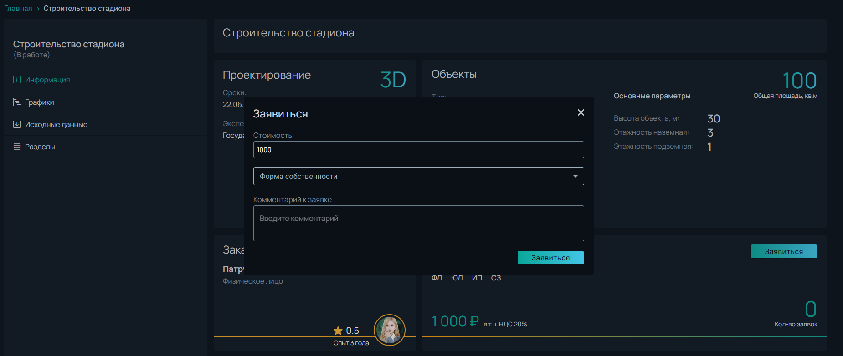
Task: Click the Разделы sections icon
Action: pyautogui.click(x=17, y=147)
